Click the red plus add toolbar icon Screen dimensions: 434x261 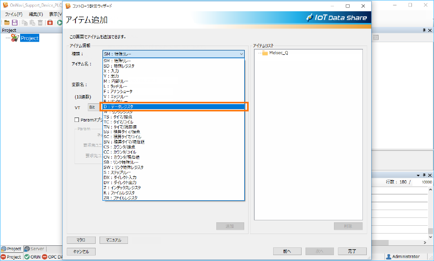50,23
